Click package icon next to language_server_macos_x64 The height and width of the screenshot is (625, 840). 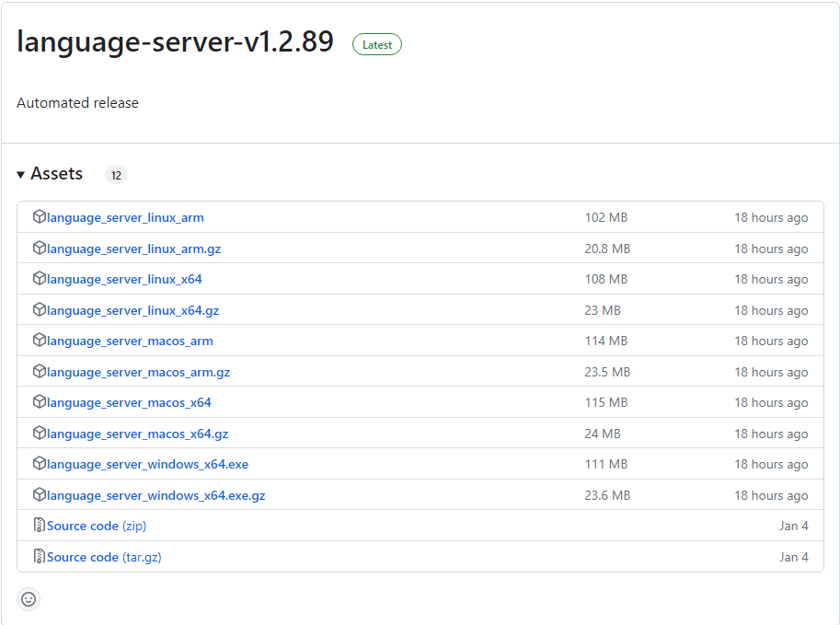pyautogui.click(x=40, y=402)
